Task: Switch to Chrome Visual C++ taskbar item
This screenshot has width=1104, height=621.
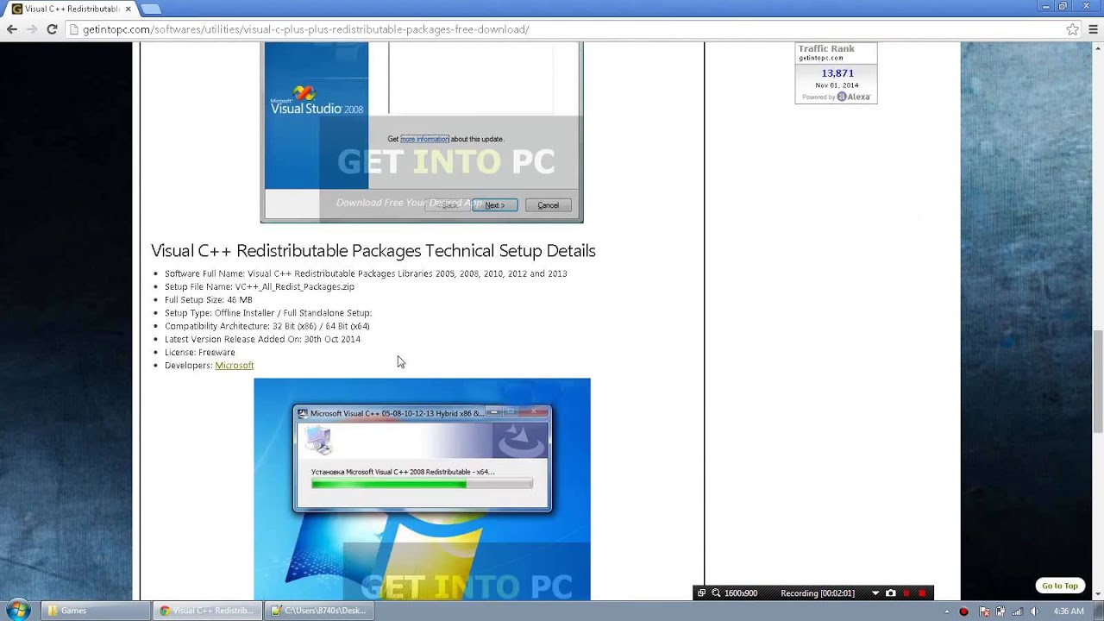Action: [207, 611]
